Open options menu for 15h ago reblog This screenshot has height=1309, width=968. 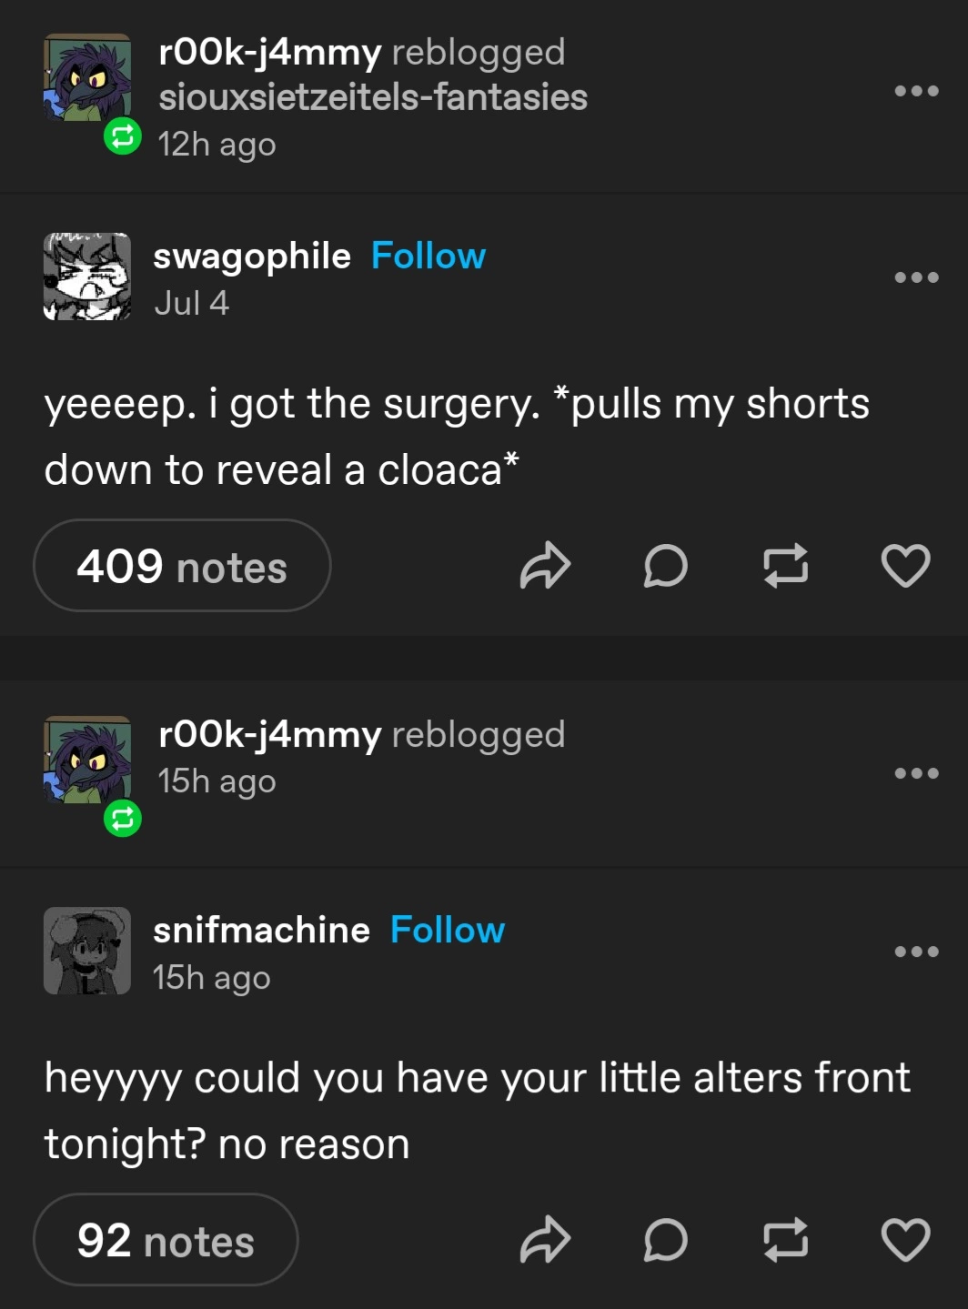pos(916,773)
